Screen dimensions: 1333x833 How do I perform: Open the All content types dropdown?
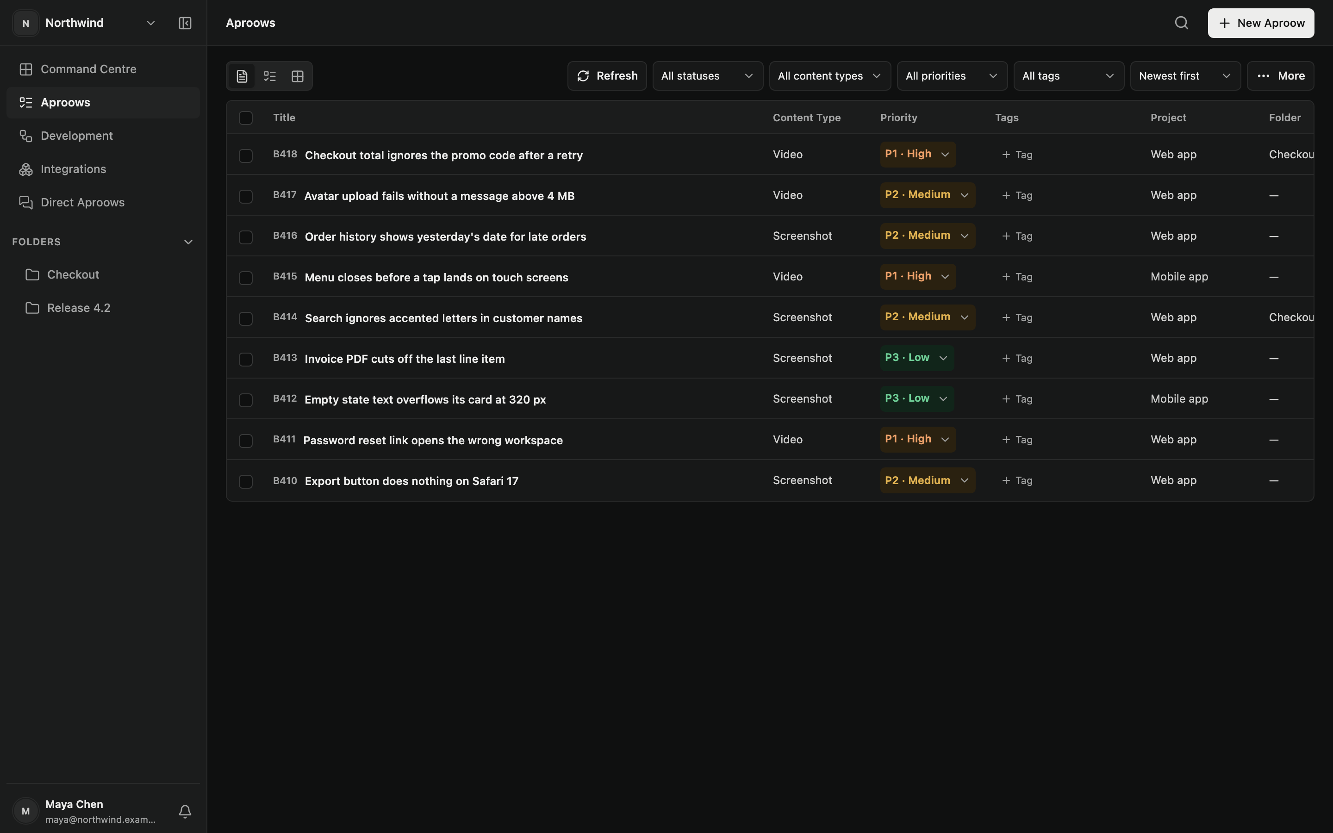coord(830,76)
